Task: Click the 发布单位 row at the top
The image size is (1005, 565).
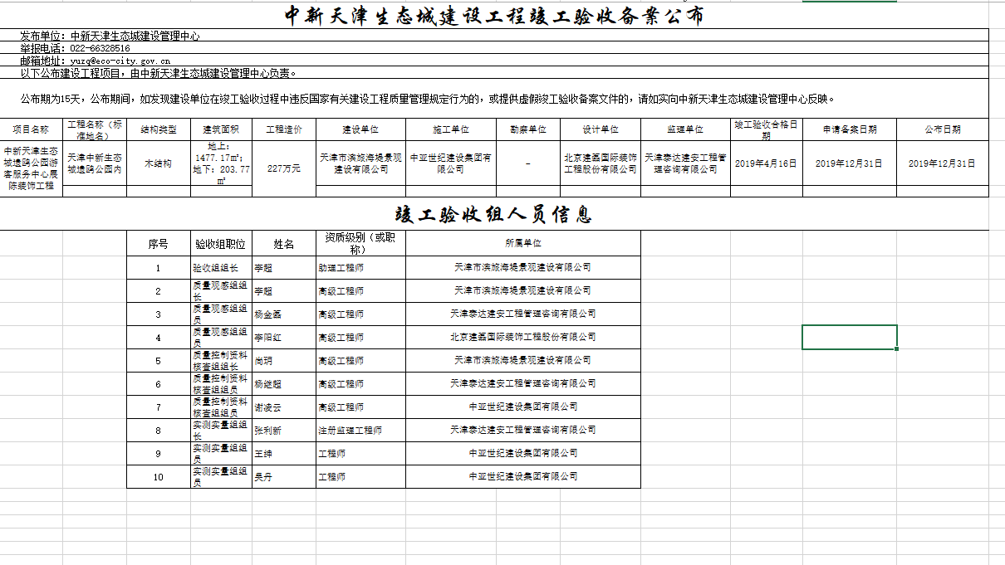Action: pos(495,36)
